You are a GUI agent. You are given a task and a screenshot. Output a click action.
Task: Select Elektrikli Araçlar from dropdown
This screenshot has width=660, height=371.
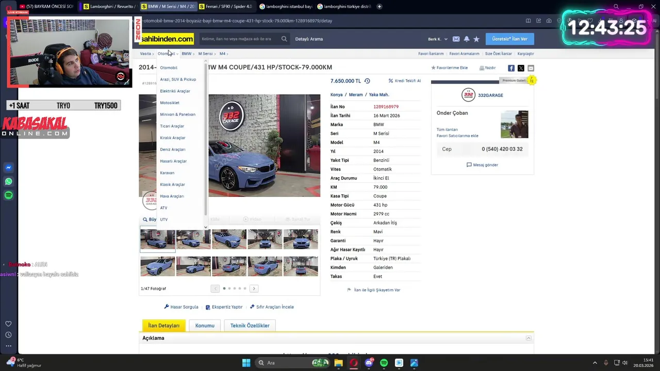tap(175, 91)
